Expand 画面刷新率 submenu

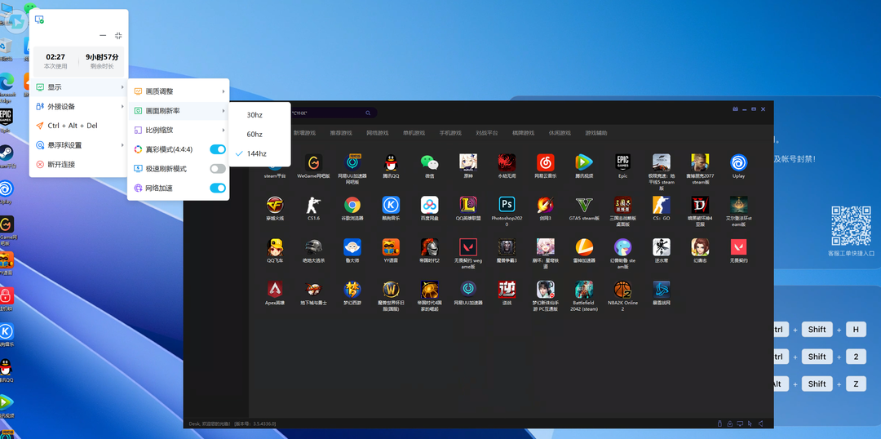point(179,111)
